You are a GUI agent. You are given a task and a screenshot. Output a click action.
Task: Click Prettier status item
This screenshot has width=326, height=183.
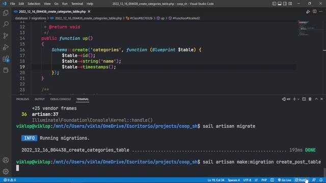(301, 180)
